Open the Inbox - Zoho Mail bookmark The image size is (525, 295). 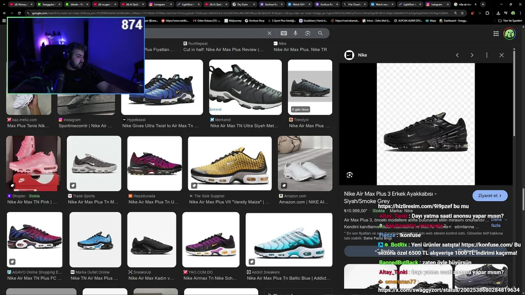coord(377,20)
